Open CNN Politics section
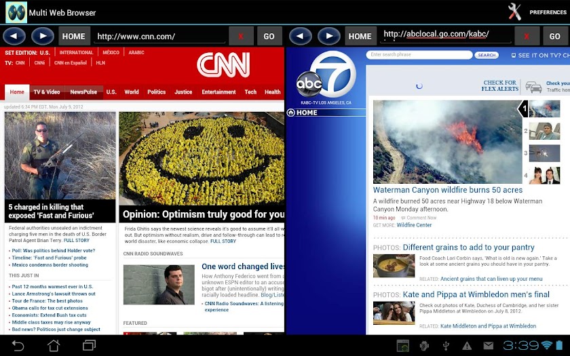This screenshot has height=356, width=570. (x=157, y=92)
